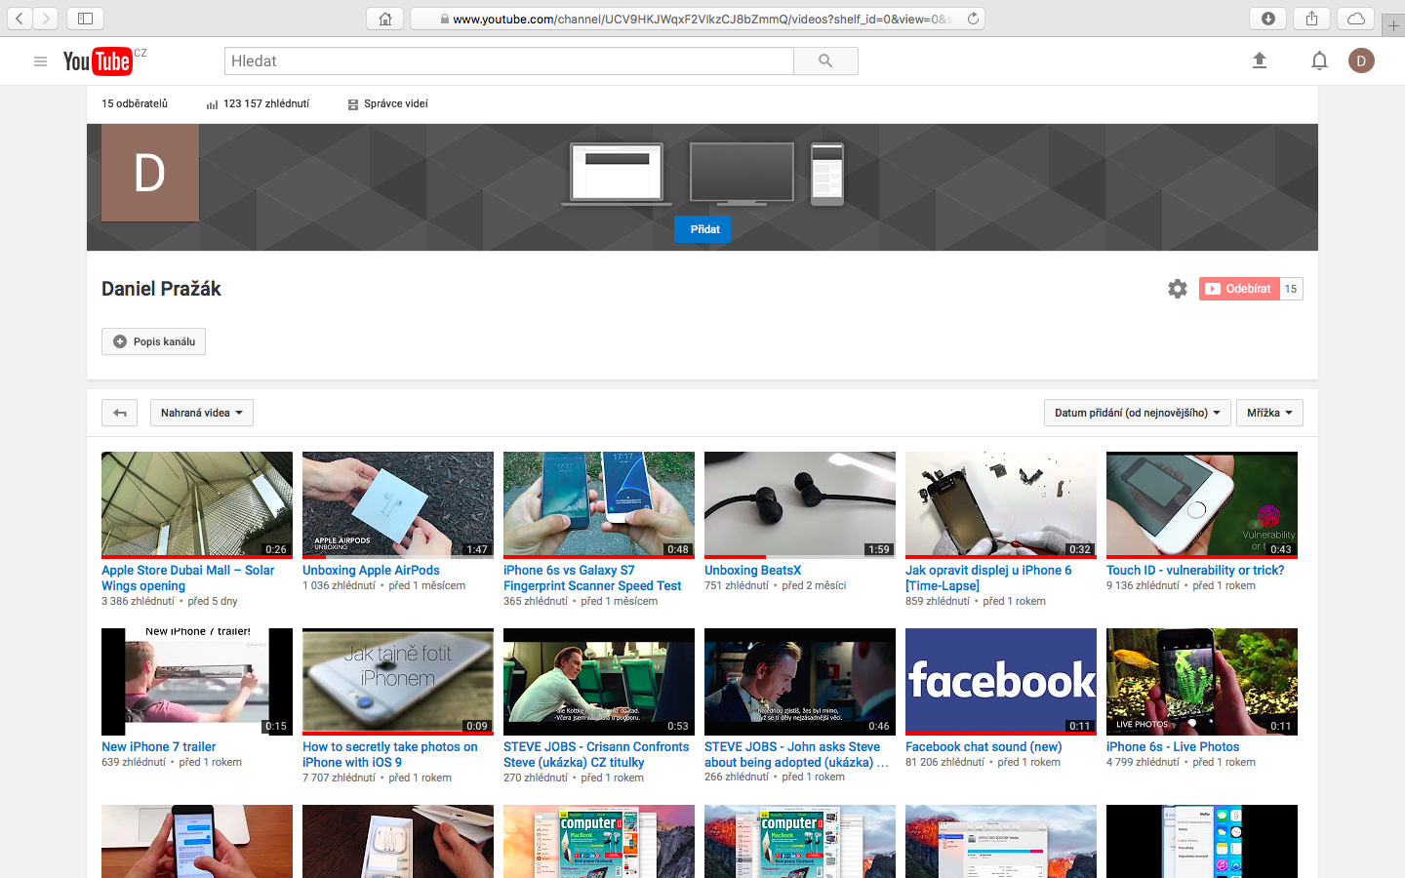This screenshot has height=878, width=1405.
Task: Open Facebook chat sound (new) title link
Action: [x=983, y=746]
